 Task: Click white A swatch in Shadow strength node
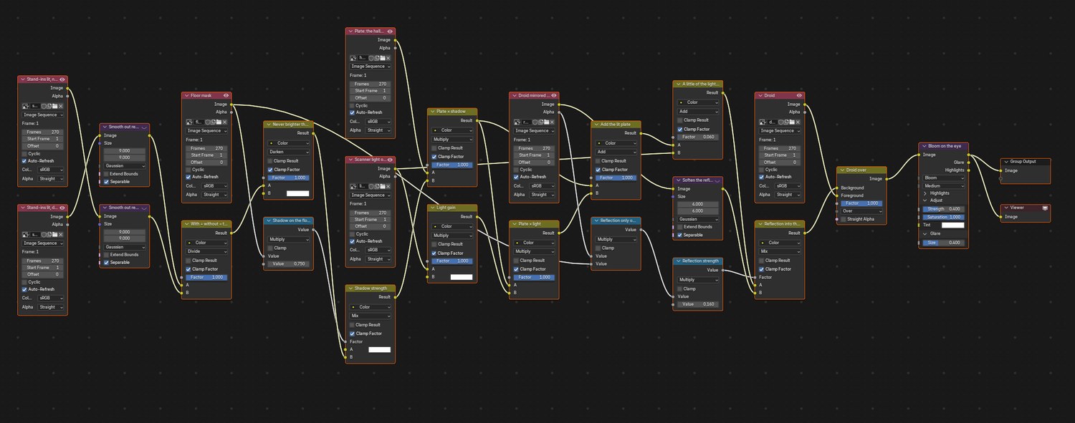(x=379, y=349)
